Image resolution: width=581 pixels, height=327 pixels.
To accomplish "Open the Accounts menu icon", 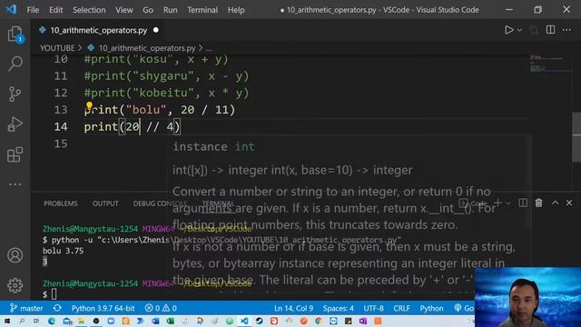I will [x=15, y=255].
